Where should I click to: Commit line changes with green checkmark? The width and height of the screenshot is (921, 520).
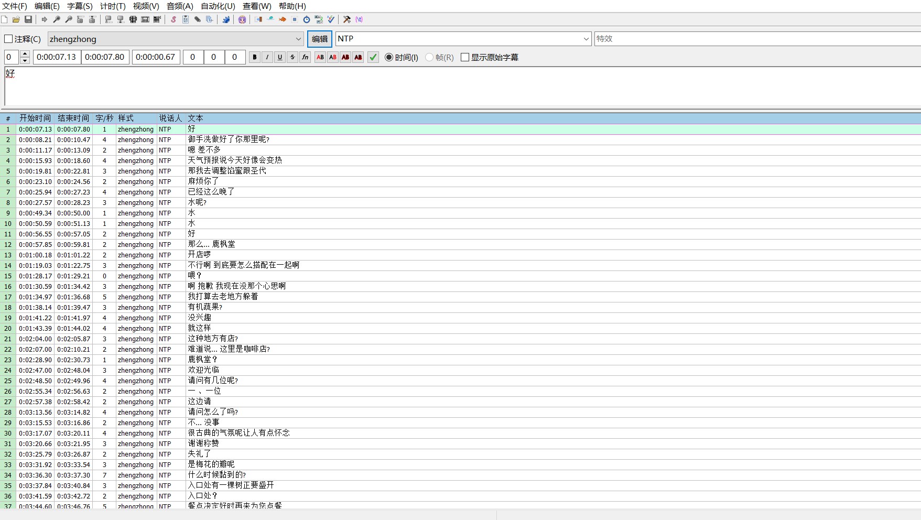tap(373, 57)
